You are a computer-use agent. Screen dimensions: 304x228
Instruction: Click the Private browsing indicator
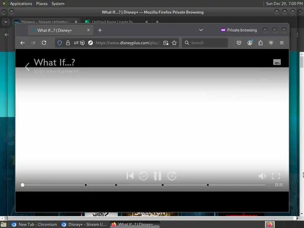tap(239, 30)
